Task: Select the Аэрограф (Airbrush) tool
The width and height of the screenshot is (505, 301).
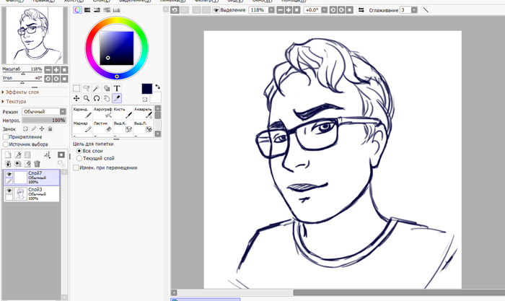Action: click(102, 113)
